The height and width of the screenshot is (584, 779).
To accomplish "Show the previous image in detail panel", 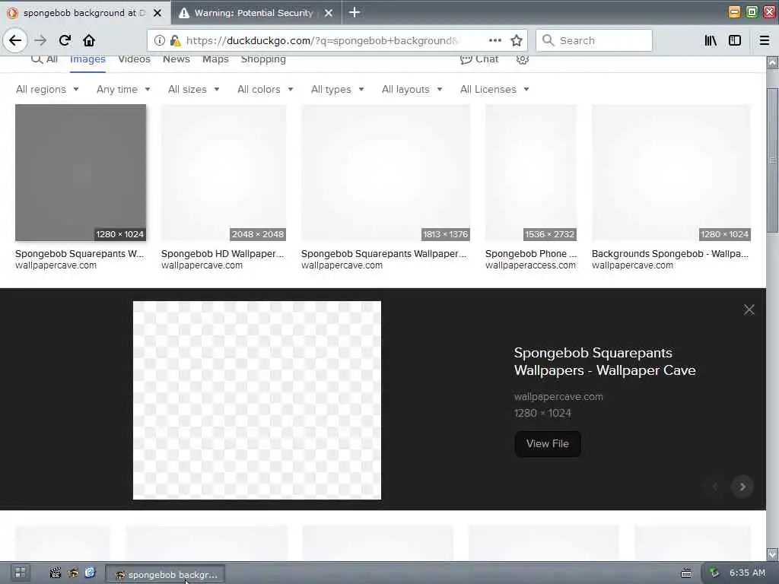I will [715, 487].
